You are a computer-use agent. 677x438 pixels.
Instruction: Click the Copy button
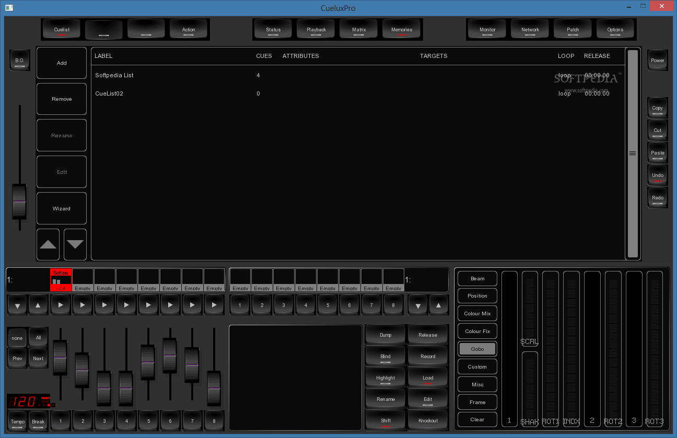point(657,108)
